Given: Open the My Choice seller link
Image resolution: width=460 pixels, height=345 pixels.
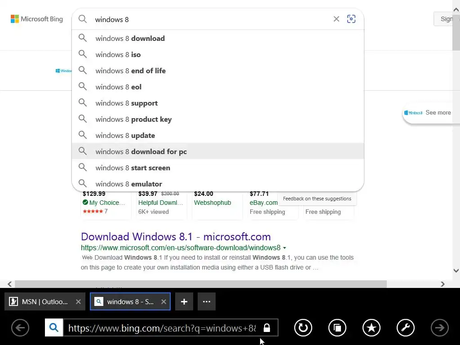Looking at the screenshot, I should 107,203.
